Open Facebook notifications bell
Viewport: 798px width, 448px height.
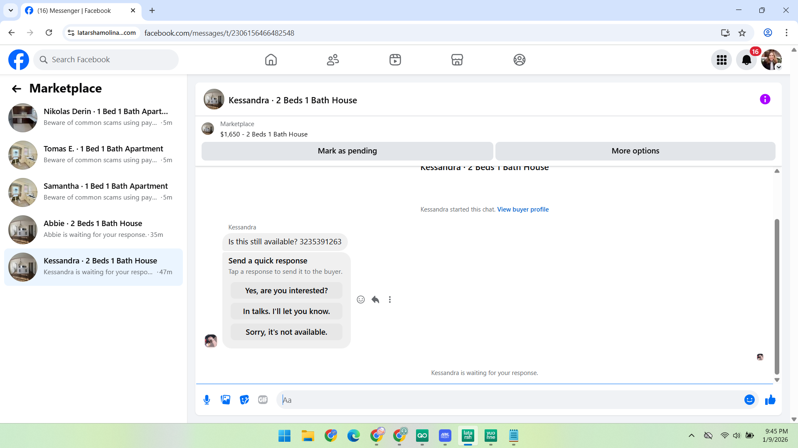[x=746, y=60]
